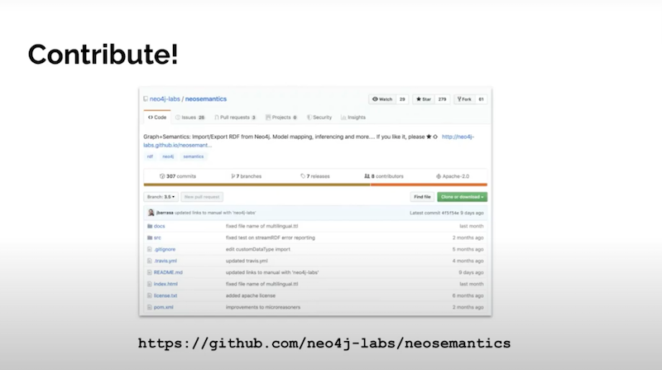Screen dimensions: 662x370
Task: Open the latest commit message link
Action: pos(215,213)
